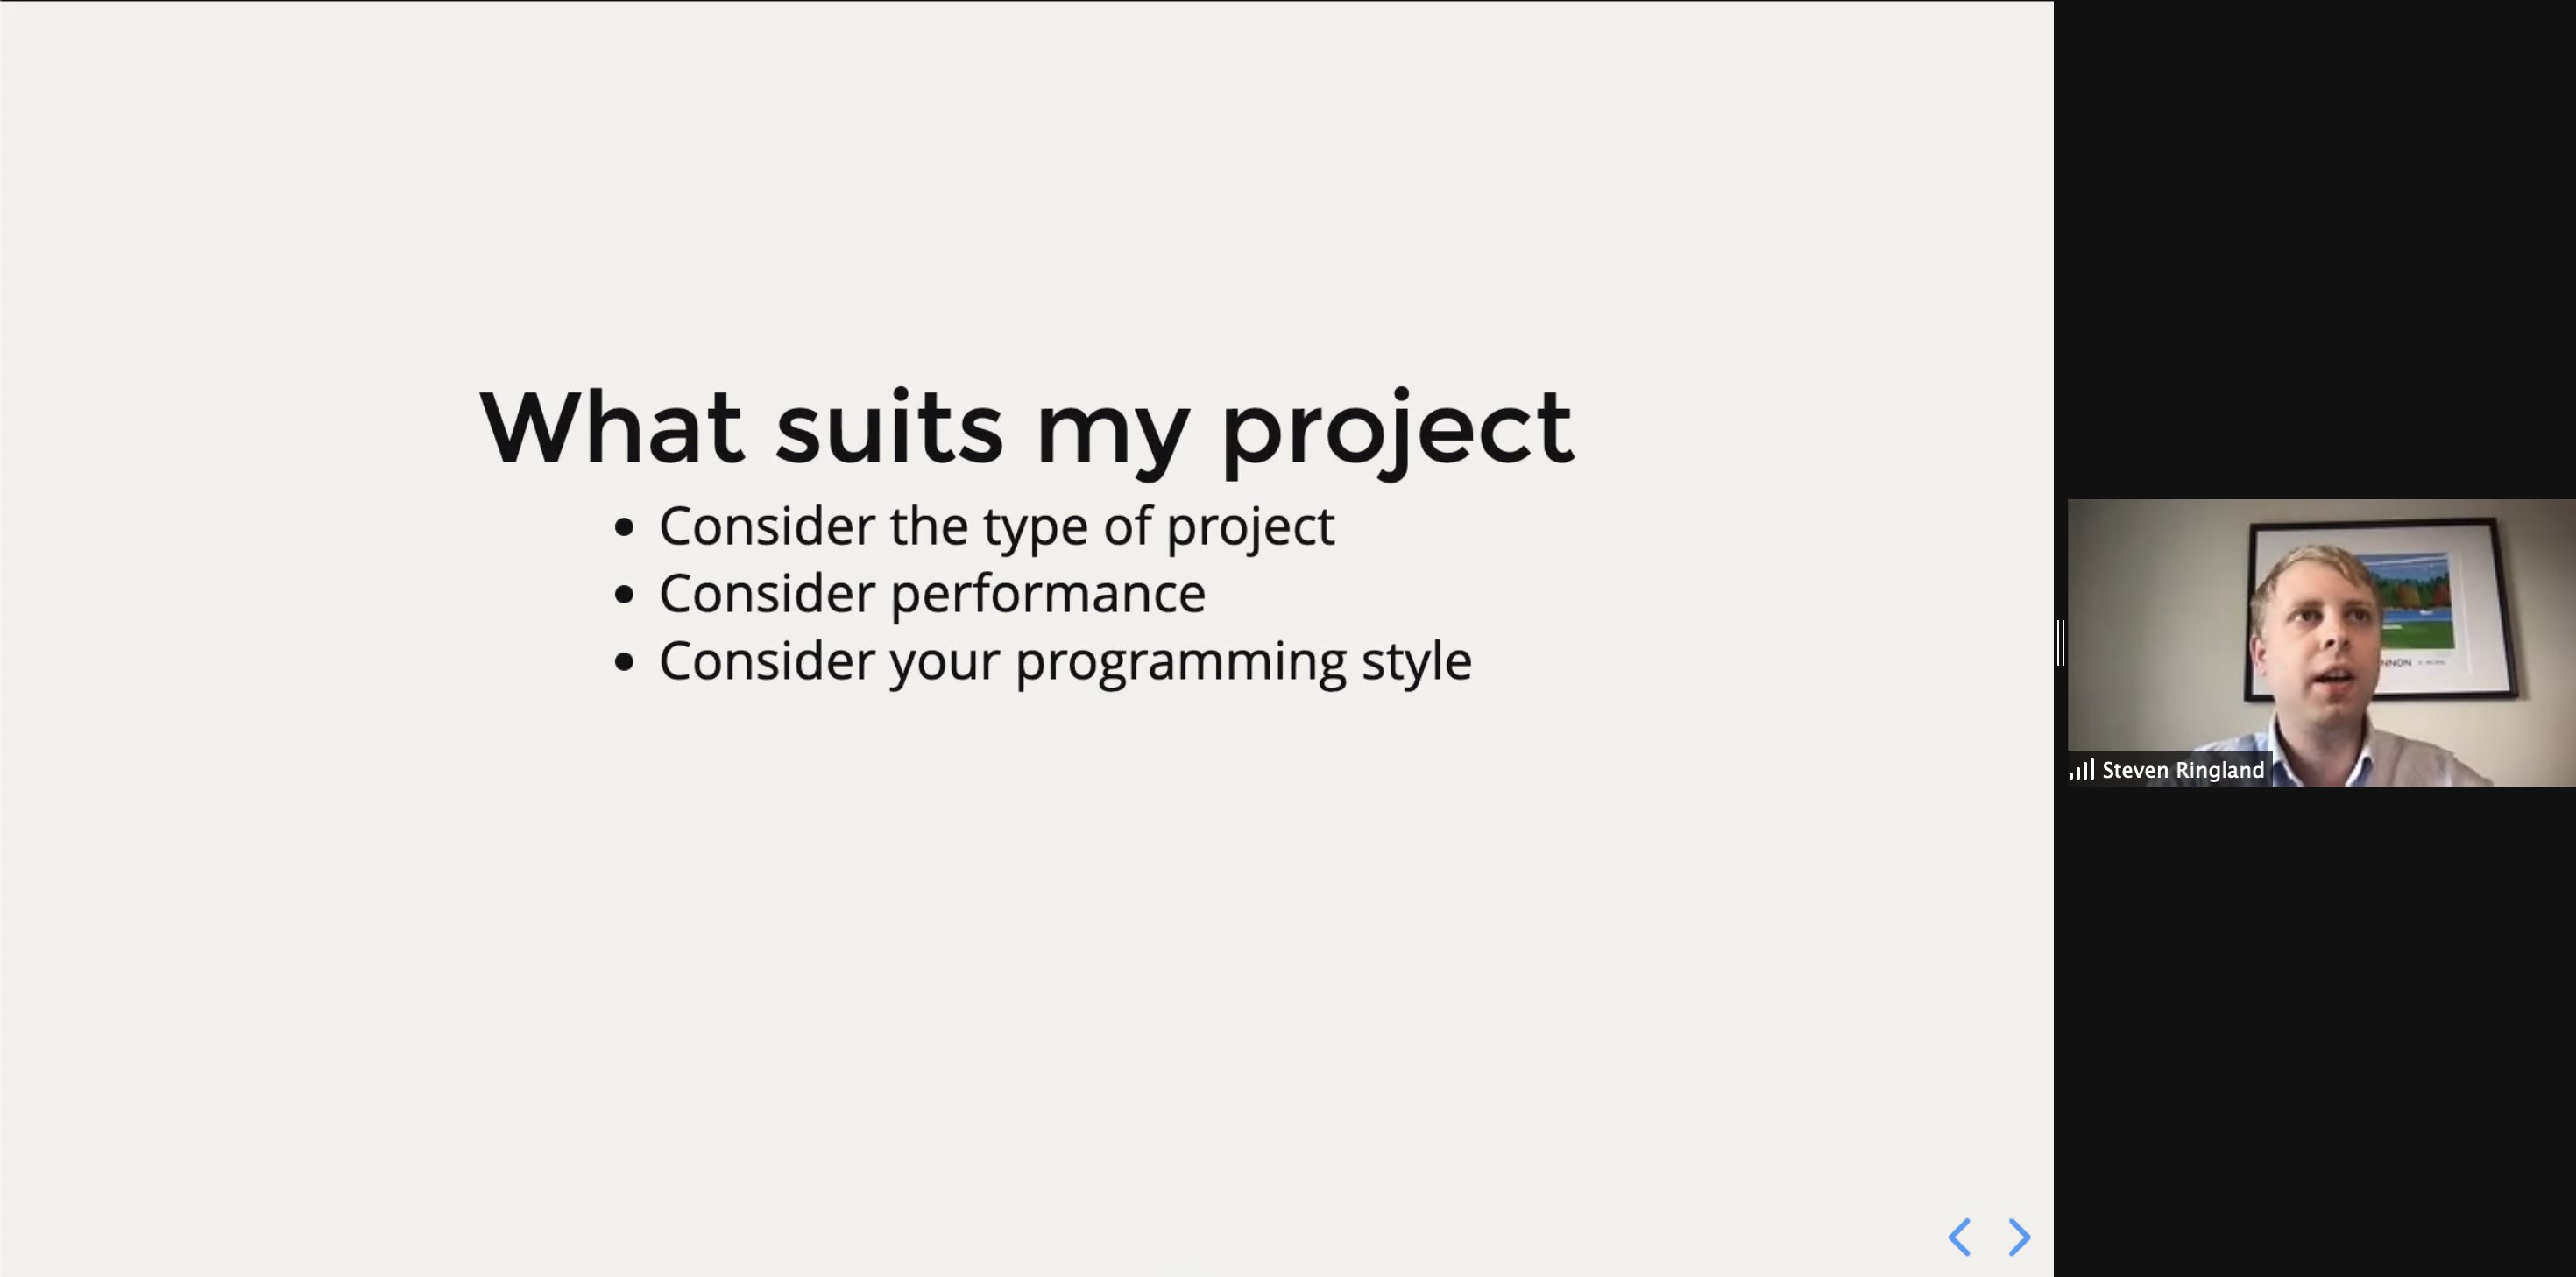This screenshot has width=2576, height=1277.
Task: Click the Steven Ringland name label
Action: tap(2183, 770)
